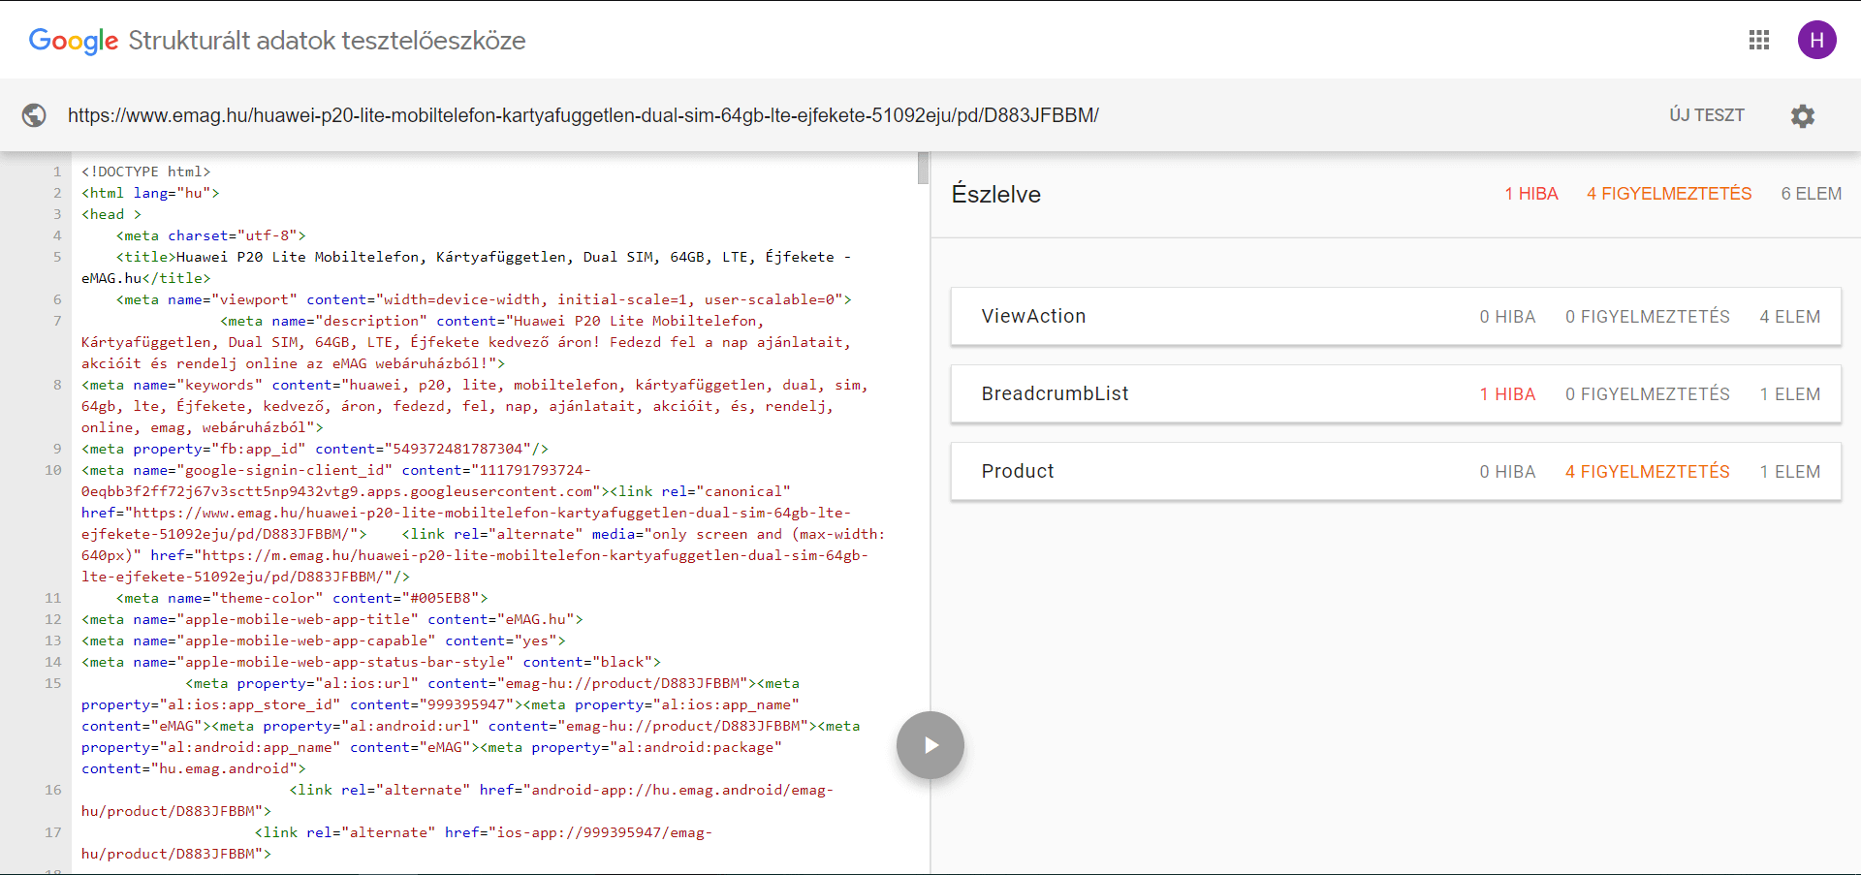This screenshot has height=875, width=1861.
Task: Click the globe icon beside the URL
Action: pos(34,115)
